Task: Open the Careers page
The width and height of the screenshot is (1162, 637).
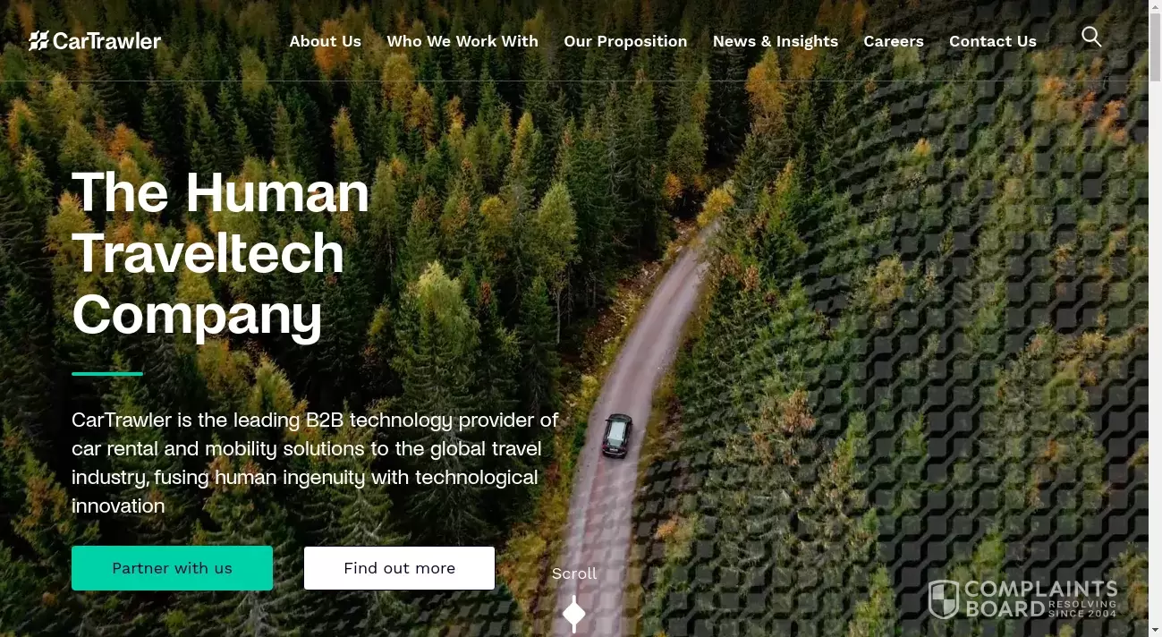Action: (894, 41)
